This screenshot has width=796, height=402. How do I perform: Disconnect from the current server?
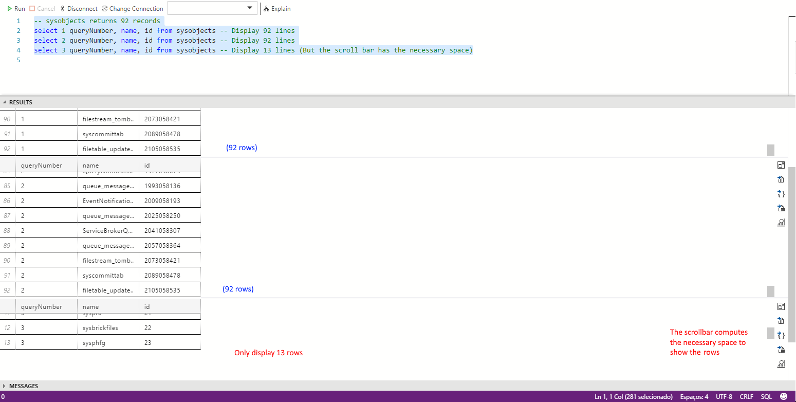click(x=79, y=9)
